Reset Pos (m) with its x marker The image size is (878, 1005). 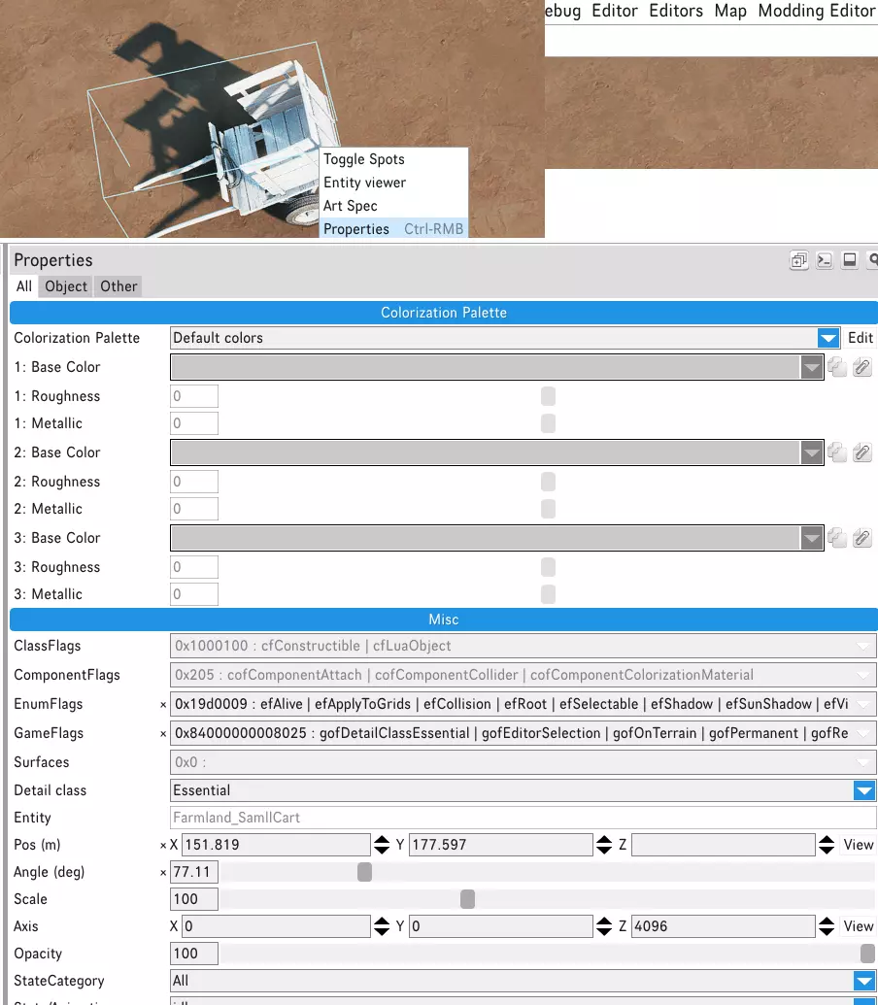click(x=163, y=846)
